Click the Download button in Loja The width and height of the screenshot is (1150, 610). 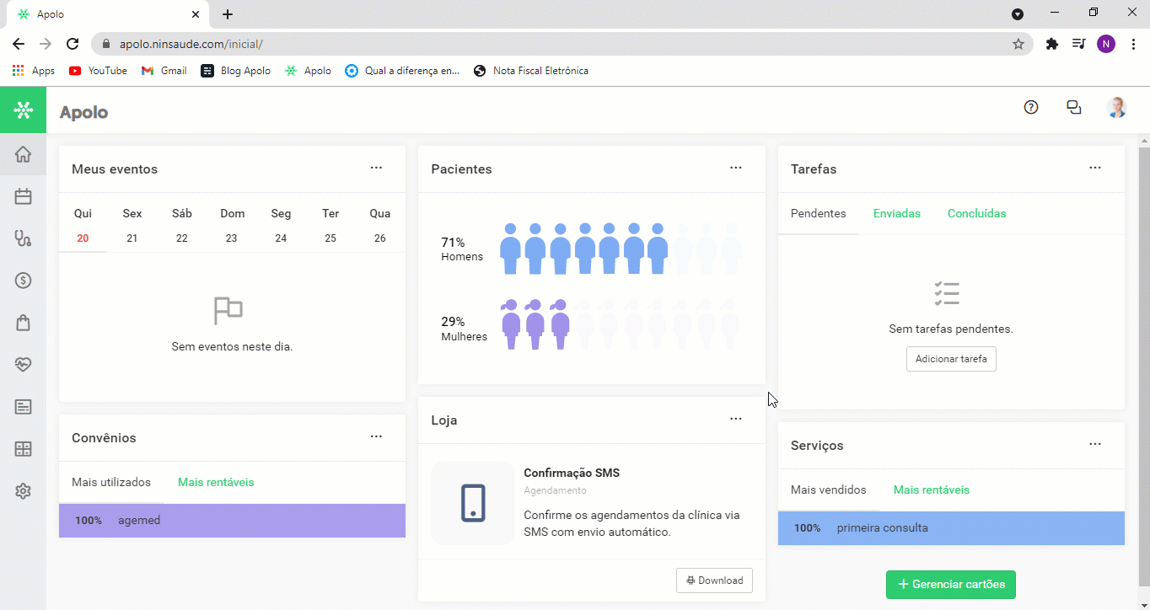coord(714,581)
